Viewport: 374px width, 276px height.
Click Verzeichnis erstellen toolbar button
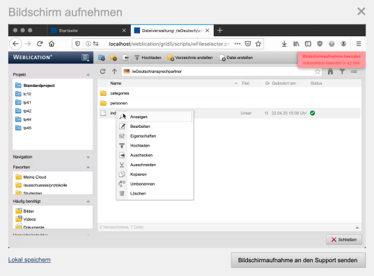point(190,58)
